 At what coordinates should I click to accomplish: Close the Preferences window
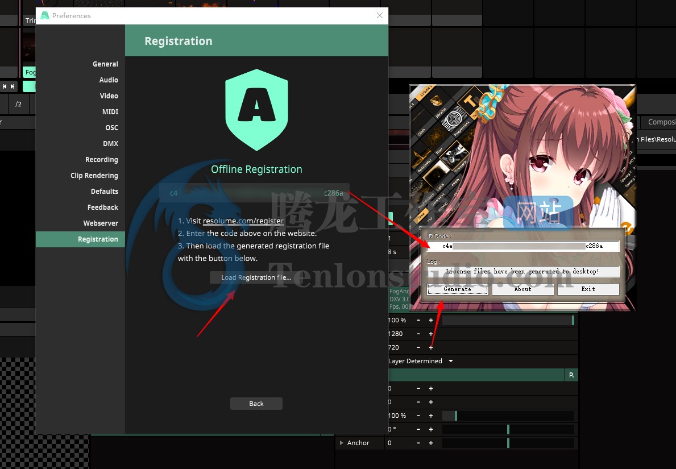click(379, 15)
